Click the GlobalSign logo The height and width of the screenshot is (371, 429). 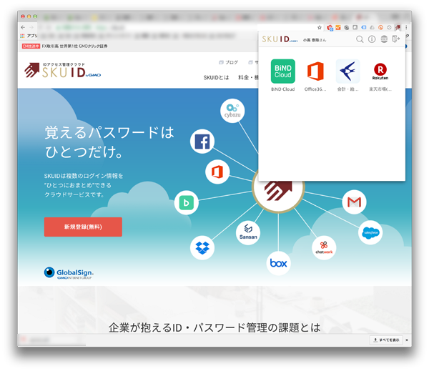click(69, 273)
